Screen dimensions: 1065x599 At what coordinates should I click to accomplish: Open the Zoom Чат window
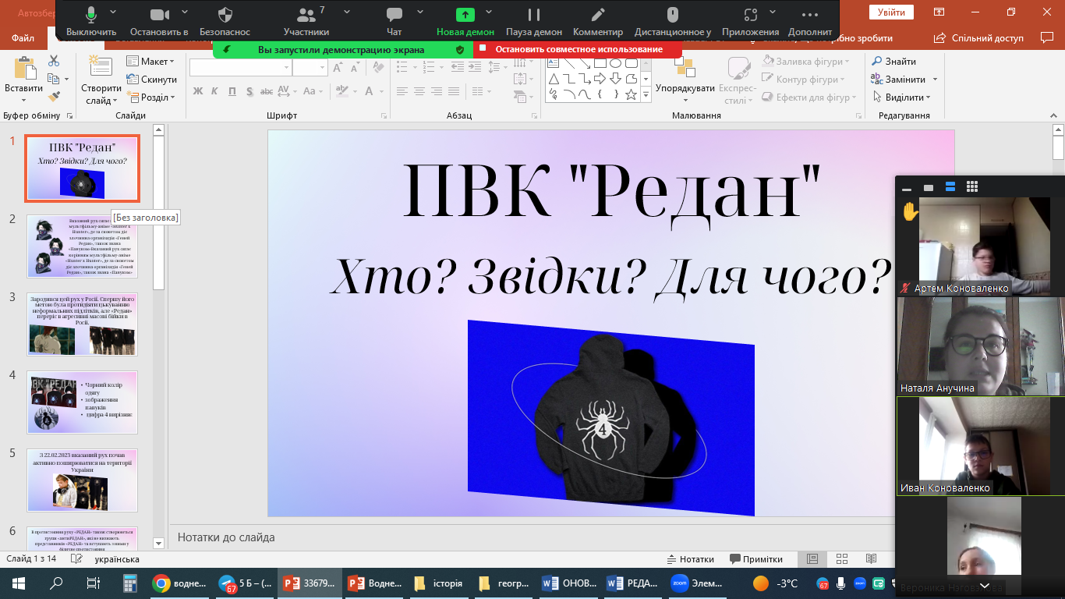coord(395,21)
